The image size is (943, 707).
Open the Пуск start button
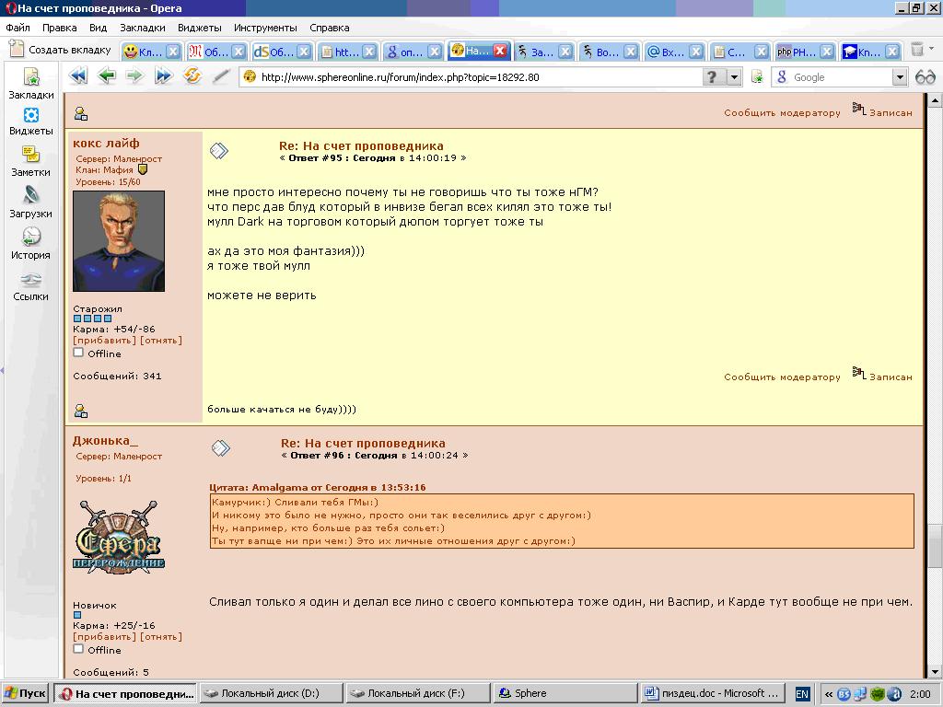tap(25, 693)
